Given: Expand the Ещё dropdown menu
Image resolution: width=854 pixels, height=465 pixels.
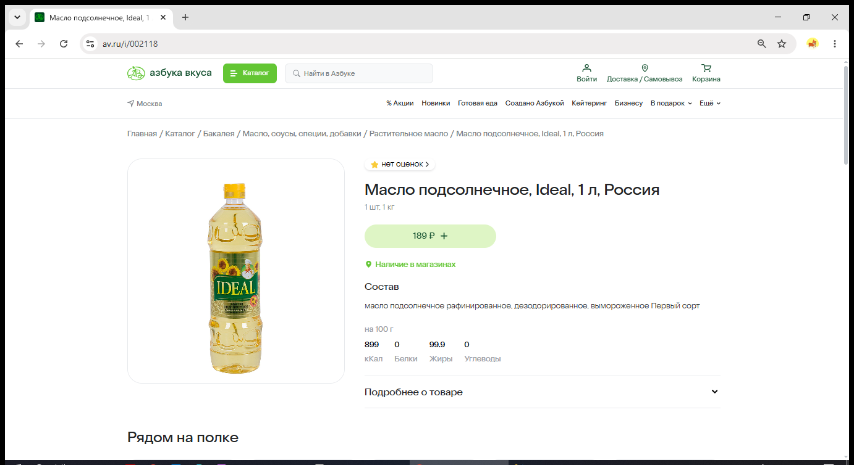Looking at the screenshot, I should point(710,104).
